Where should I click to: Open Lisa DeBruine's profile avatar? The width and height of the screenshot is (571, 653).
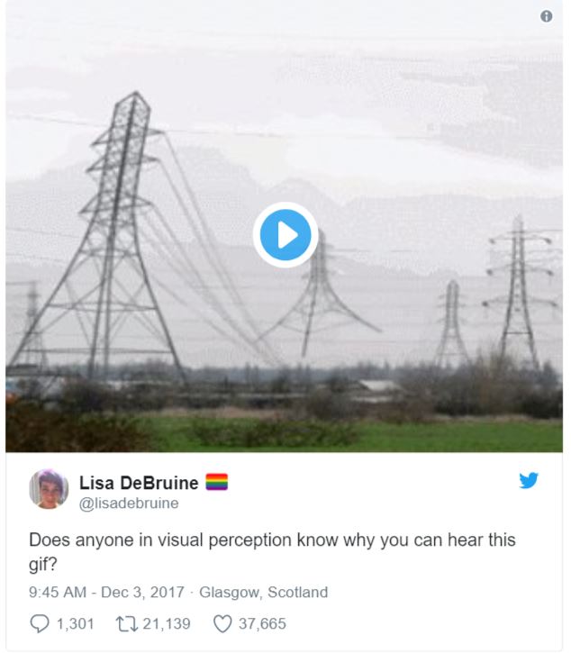49,489
